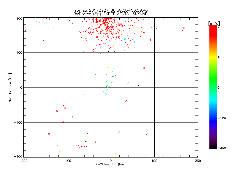
Task: Click the 200 label on the colorbar
Action: coord(220,27)
